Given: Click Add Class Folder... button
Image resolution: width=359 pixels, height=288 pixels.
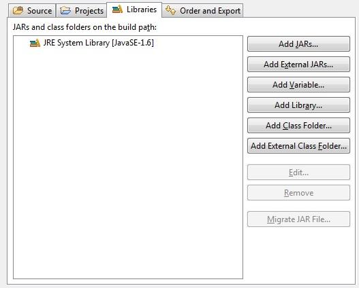Looking at the screenshot, I should coord(298,125).
